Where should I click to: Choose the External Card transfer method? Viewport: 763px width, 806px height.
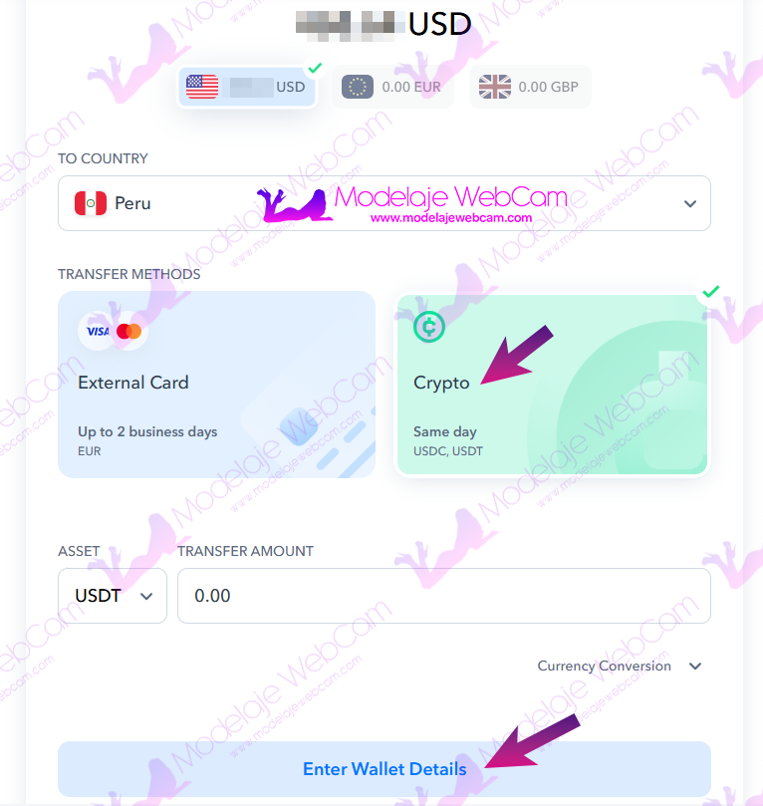click(x=217, y=385)
